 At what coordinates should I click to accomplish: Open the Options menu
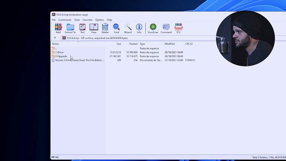[99, 20]
